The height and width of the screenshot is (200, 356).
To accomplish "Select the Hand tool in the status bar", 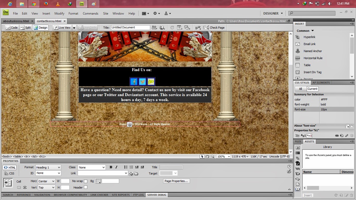I will [x=207, y=157].
